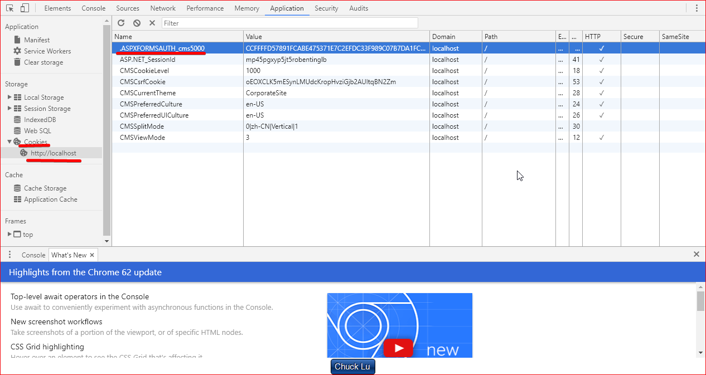Open Web SQL storage

pyautogui.click(x=37, y=131)
